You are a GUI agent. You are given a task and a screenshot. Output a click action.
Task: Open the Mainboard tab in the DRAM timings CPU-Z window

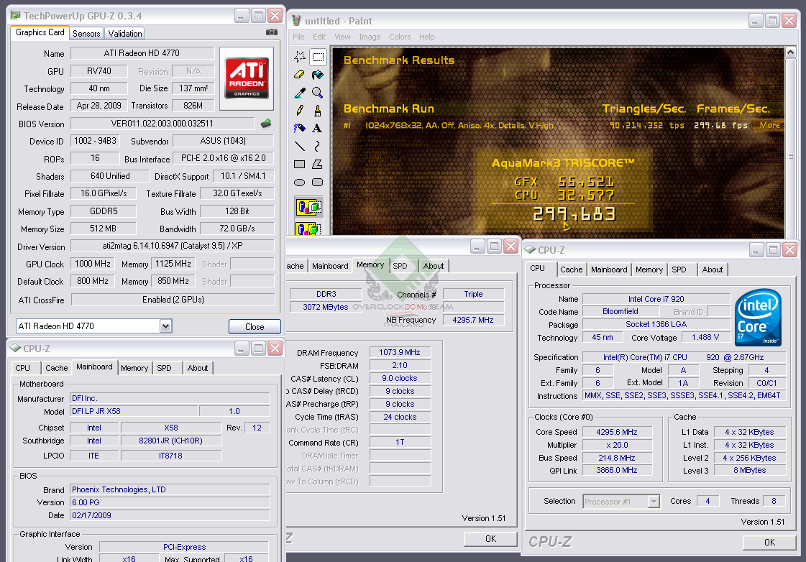[330, 266]
